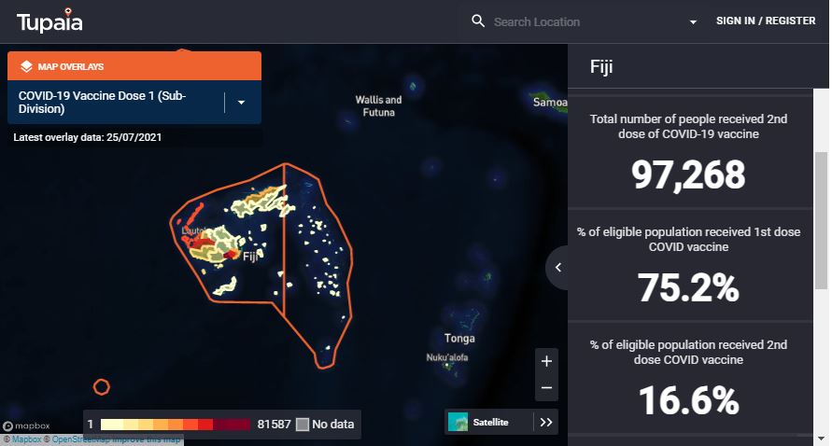The height and width of the screenshot is (446, 832).
Task: Click the legend maximum value 81587
Action: 274,425
